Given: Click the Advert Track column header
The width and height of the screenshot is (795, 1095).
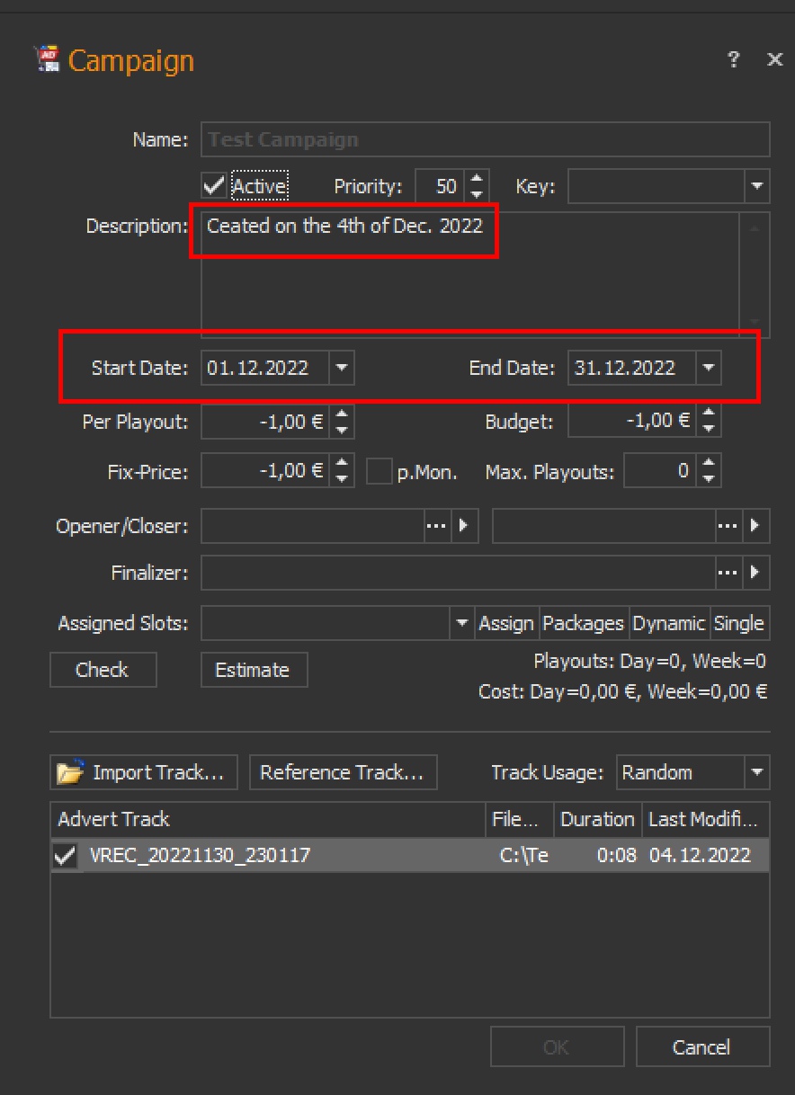Looking at the screenshot, I should click(x=266, y=819).
